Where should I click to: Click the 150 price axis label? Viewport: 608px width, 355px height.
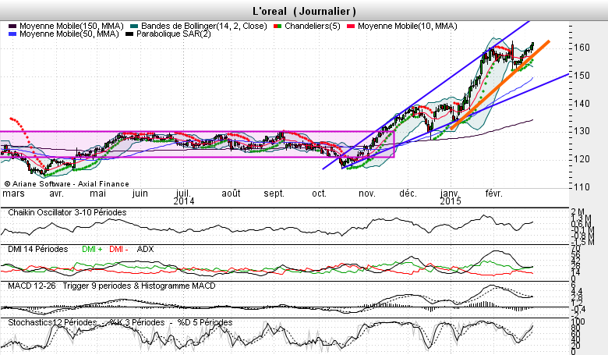click(581, 76)
